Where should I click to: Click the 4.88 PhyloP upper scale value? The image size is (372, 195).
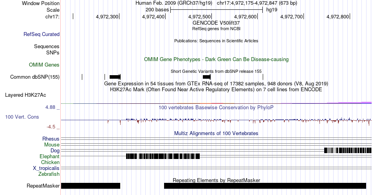pyautogui.click(x=50, y=107)
